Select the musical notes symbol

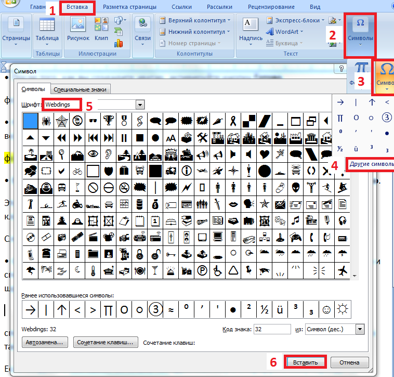pos(296,221)
